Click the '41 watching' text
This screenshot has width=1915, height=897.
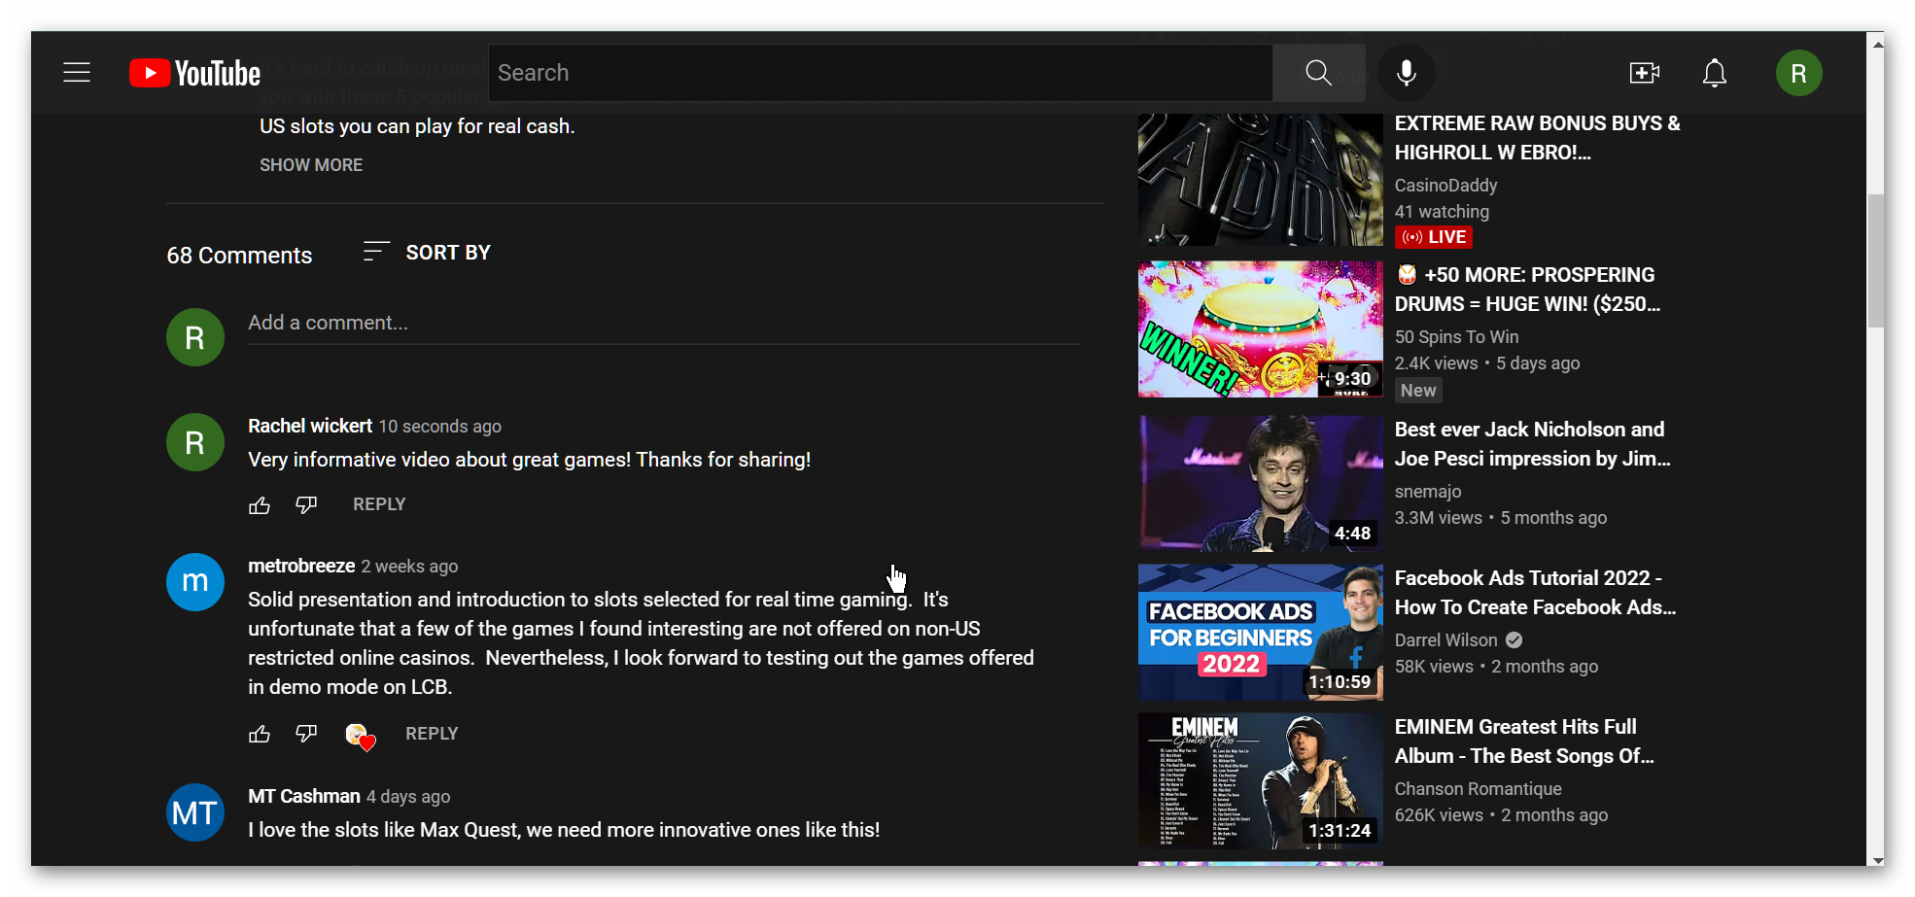pos(1442,212)
